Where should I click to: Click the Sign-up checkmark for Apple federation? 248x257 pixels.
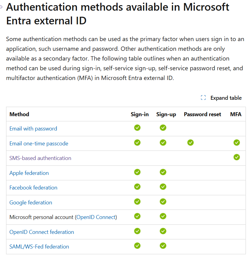pos(163,172)
